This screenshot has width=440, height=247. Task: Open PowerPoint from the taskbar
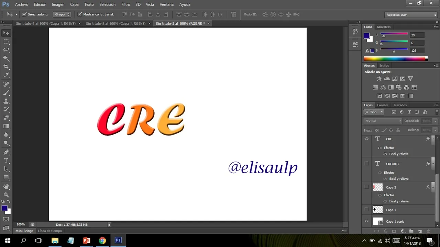tap(86, 240)
